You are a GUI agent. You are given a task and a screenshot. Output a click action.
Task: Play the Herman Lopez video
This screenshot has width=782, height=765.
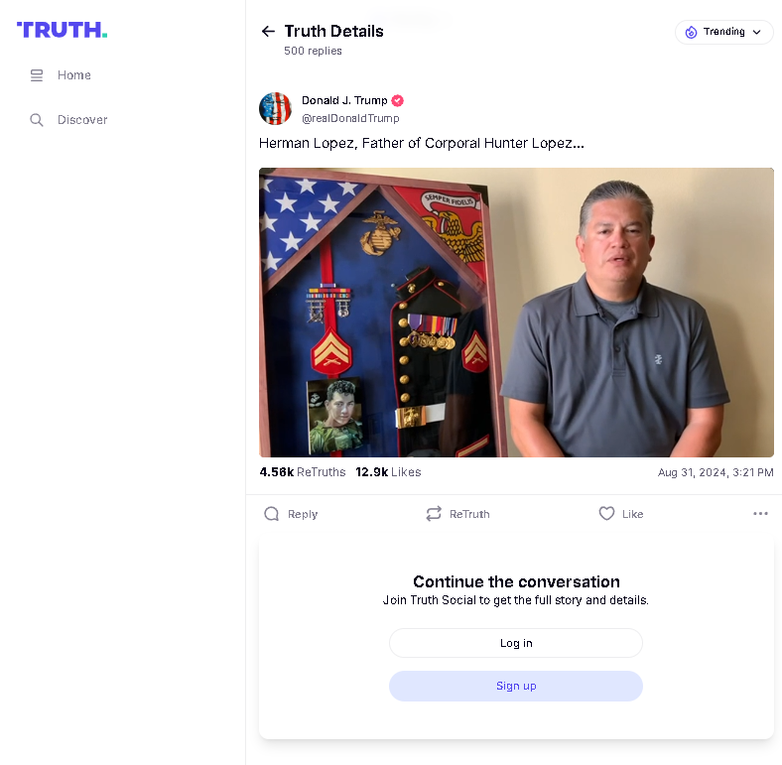[516, 313]
